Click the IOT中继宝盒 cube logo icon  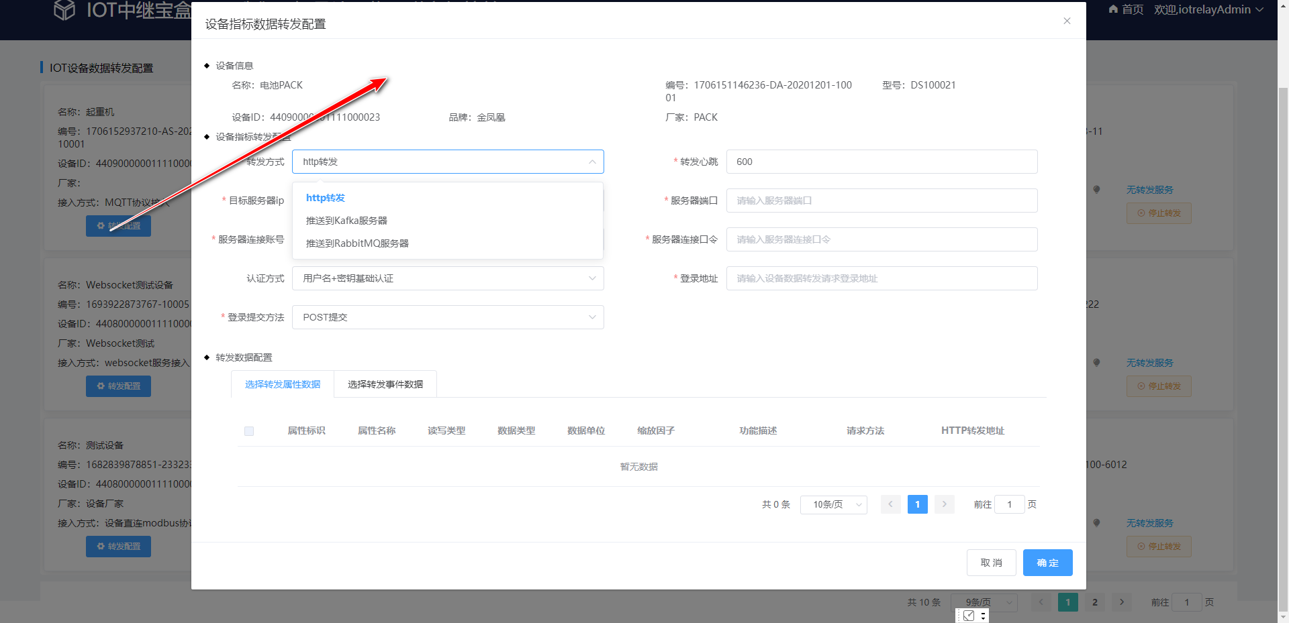point(64,11)
